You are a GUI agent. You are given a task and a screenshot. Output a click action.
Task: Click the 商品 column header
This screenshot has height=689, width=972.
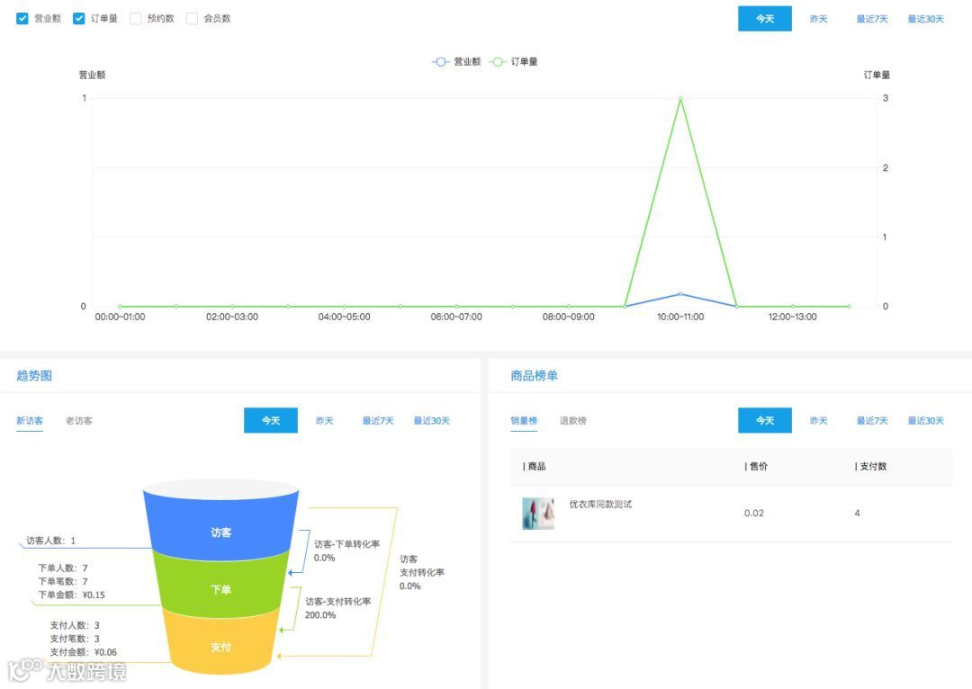pos(536,467)
